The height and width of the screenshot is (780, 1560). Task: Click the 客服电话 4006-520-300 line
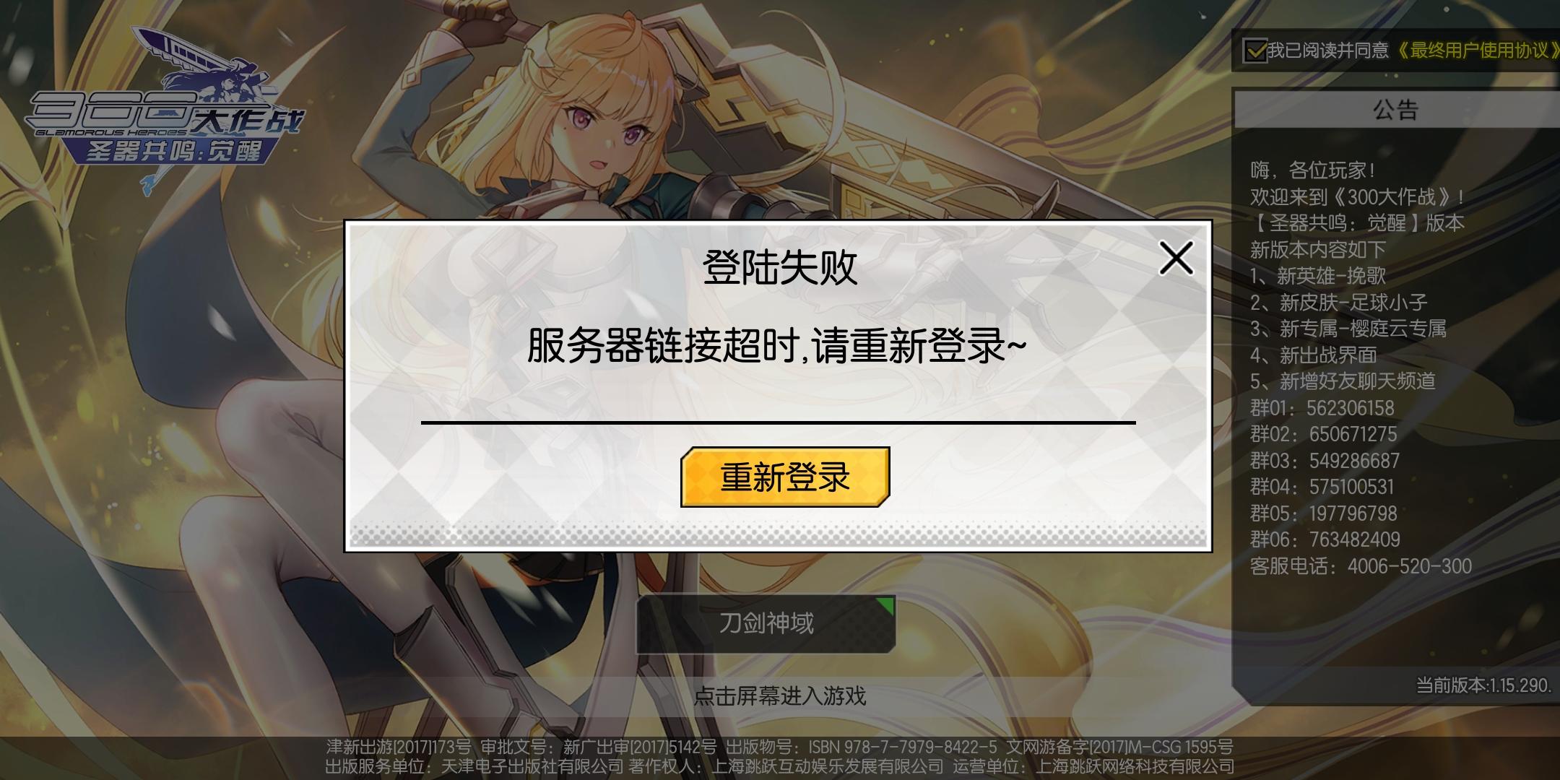(1361, 565)
